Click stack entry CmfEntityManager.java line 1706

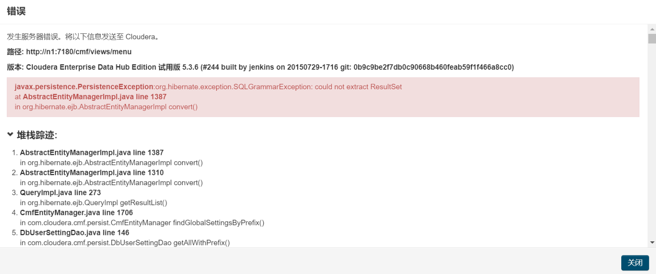click(x=76, y=213)
